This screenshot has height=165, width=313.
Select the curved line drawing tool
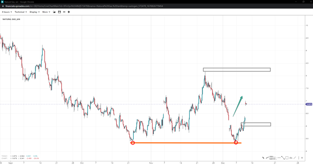click(x=267, y=158)
